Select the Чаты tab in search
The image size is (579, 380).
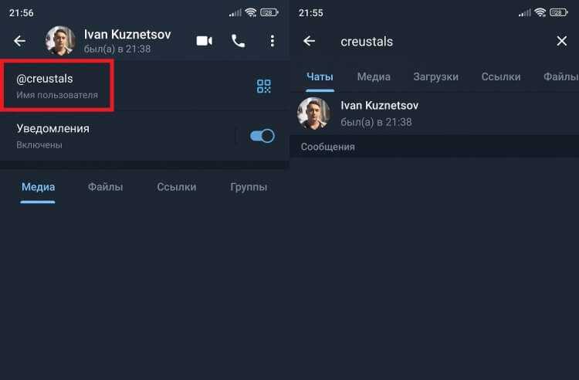click(x=320, y=76)
